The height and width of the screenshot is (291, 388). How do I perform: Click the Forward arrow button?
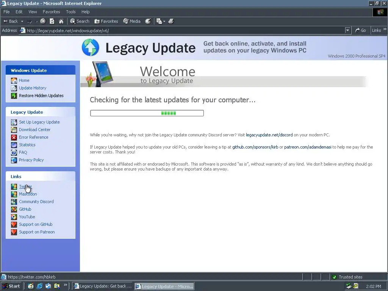[30, 22]
